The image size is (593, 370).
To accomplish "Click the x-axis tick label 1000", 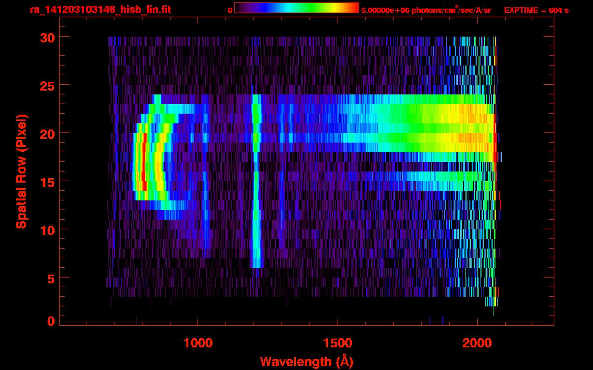I will 198,343.
